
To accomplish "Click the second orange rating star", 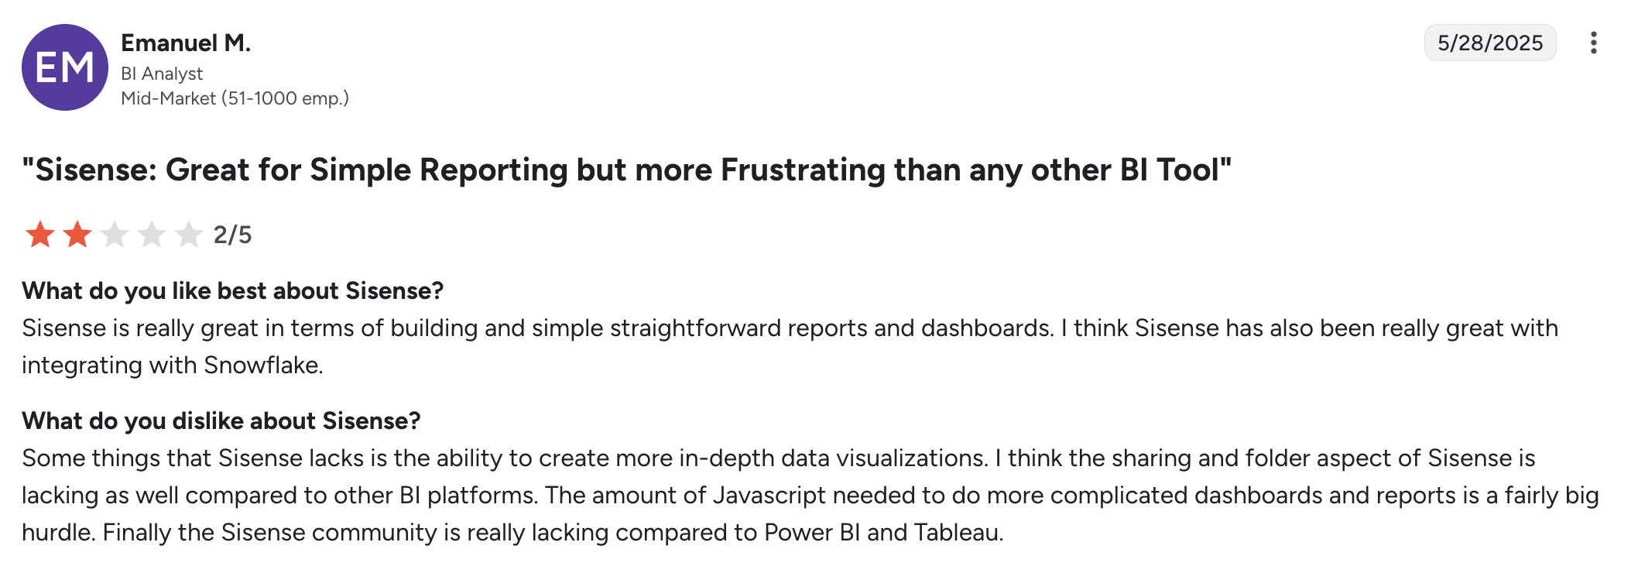I will coord(77,234).
